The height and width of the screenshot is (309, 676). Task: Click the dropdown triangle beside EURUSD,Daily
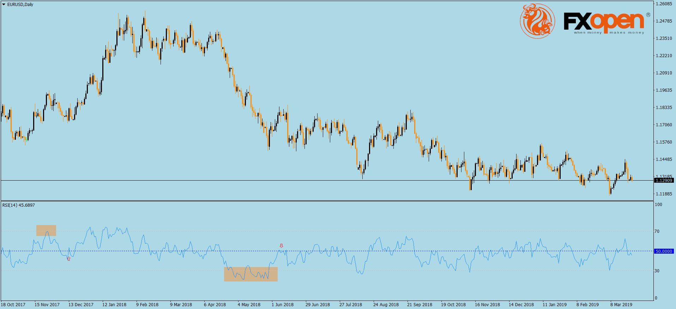tap(4, 5)
